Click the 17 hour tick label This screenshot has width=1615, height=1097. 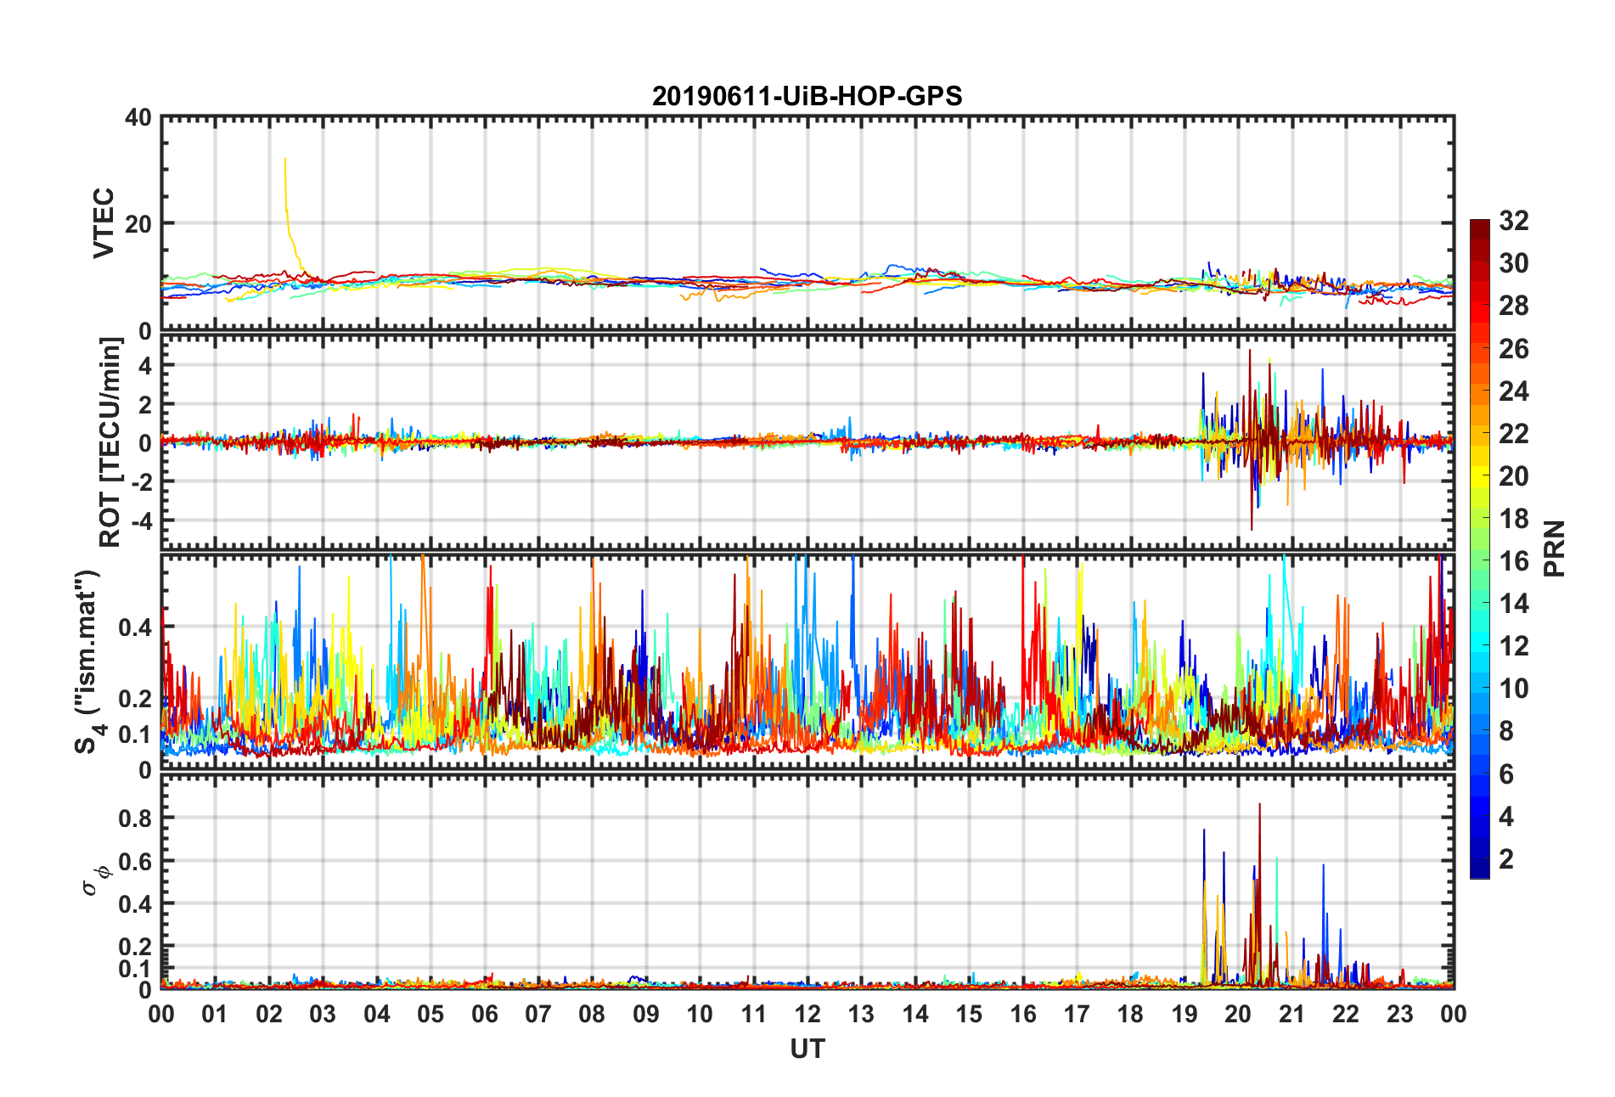coord(1077,1015)
